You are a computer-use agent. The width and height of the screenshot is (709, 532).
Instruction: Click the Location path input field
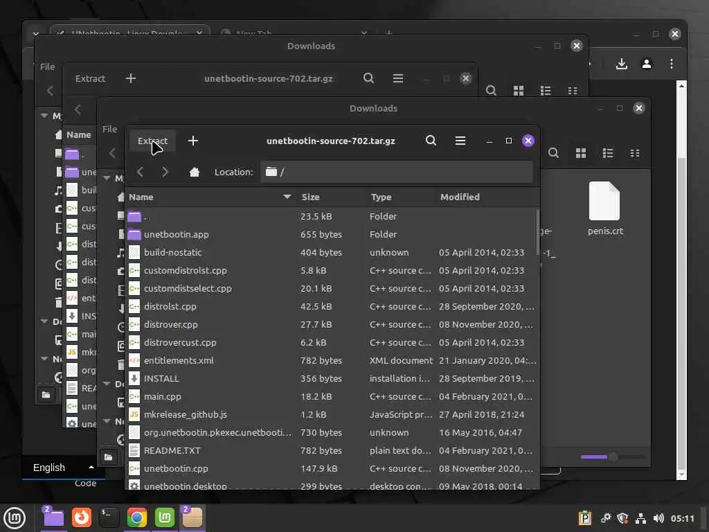(397, 172)
